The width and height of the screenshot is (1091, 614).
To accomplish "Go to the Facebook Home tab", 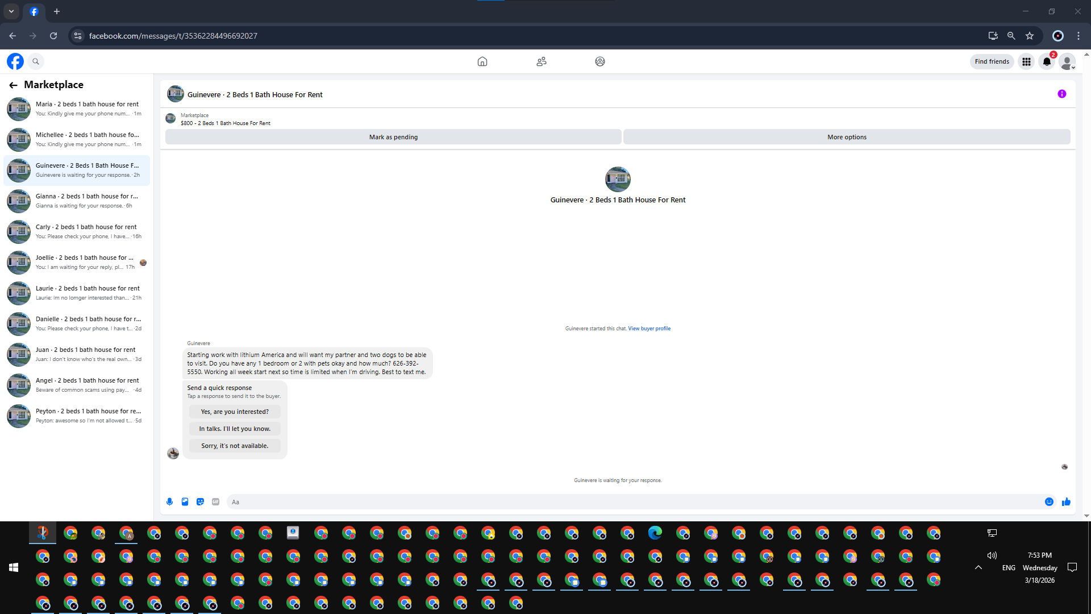I will pos(482,61).
